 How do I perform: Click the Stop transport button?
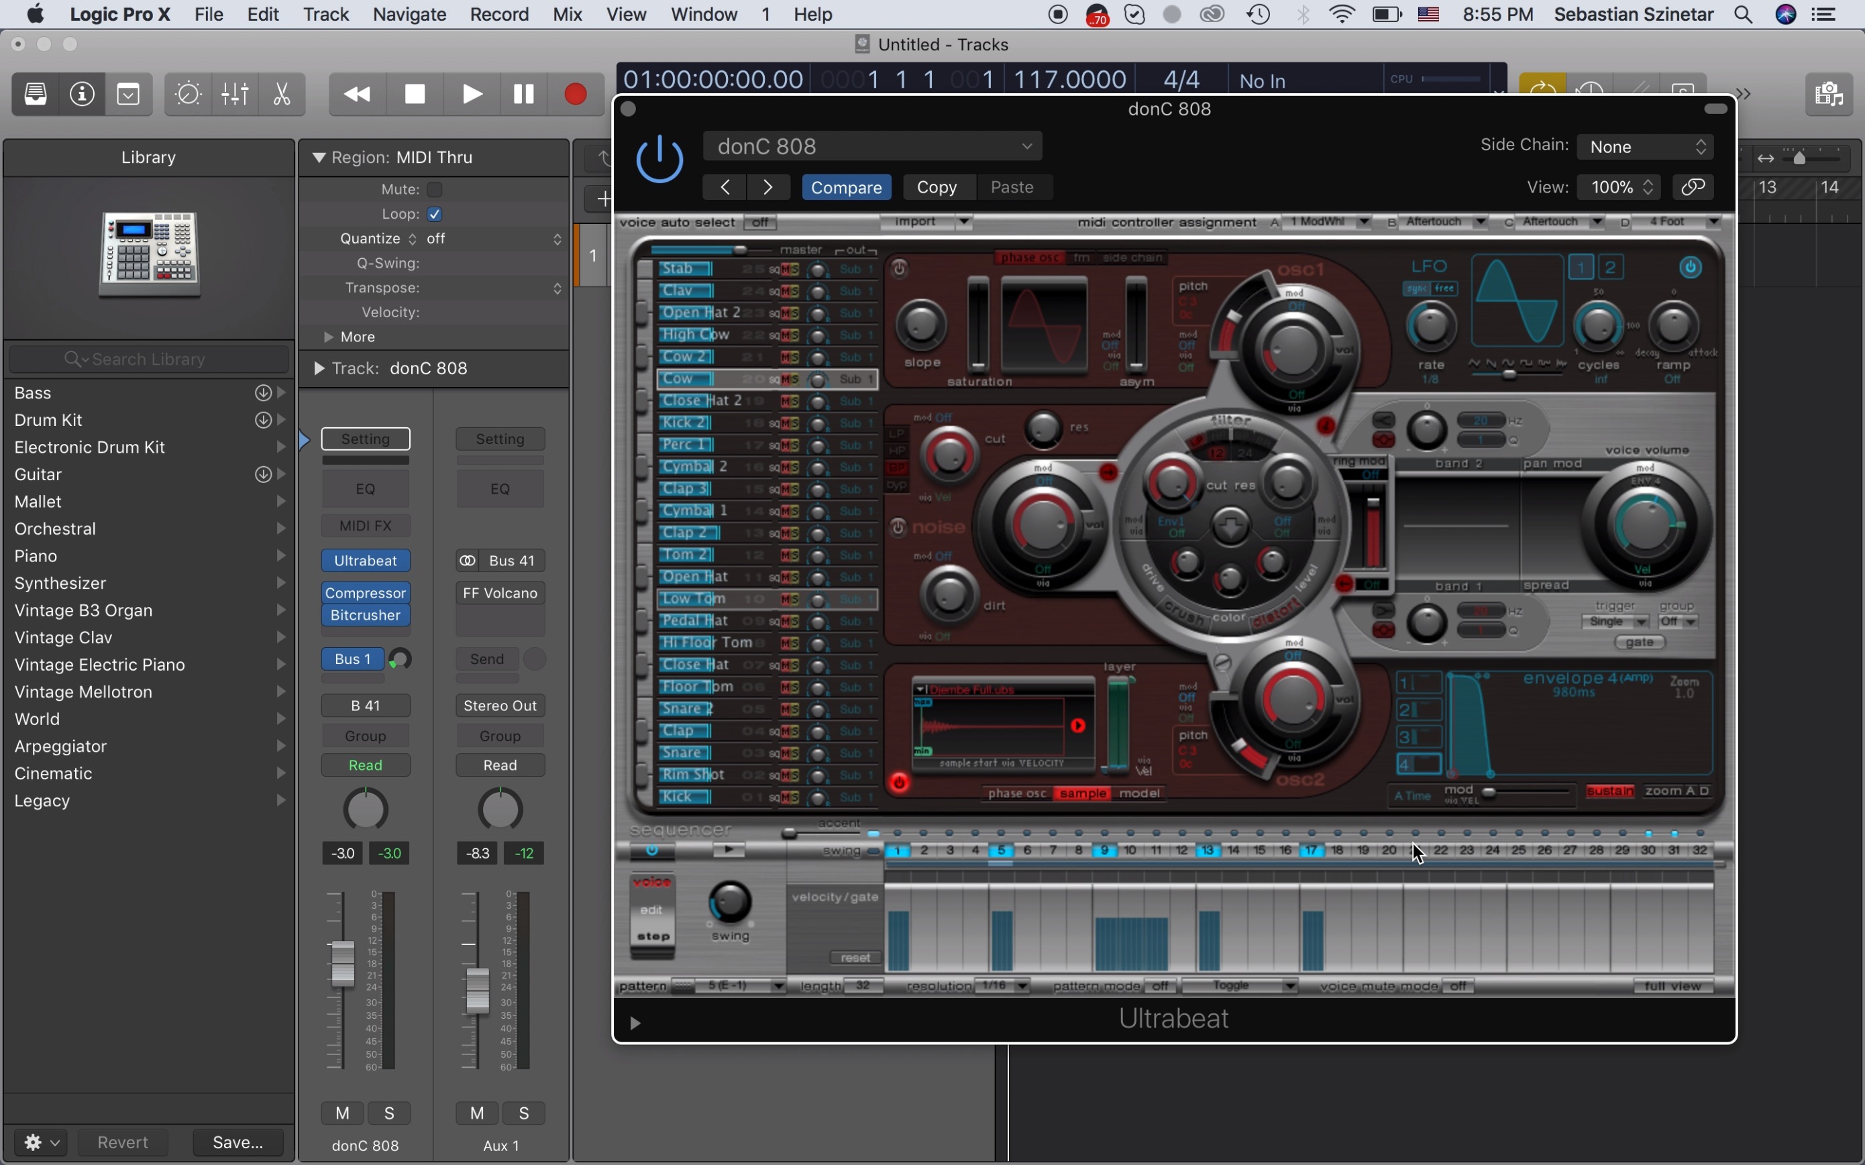[415, 94]
